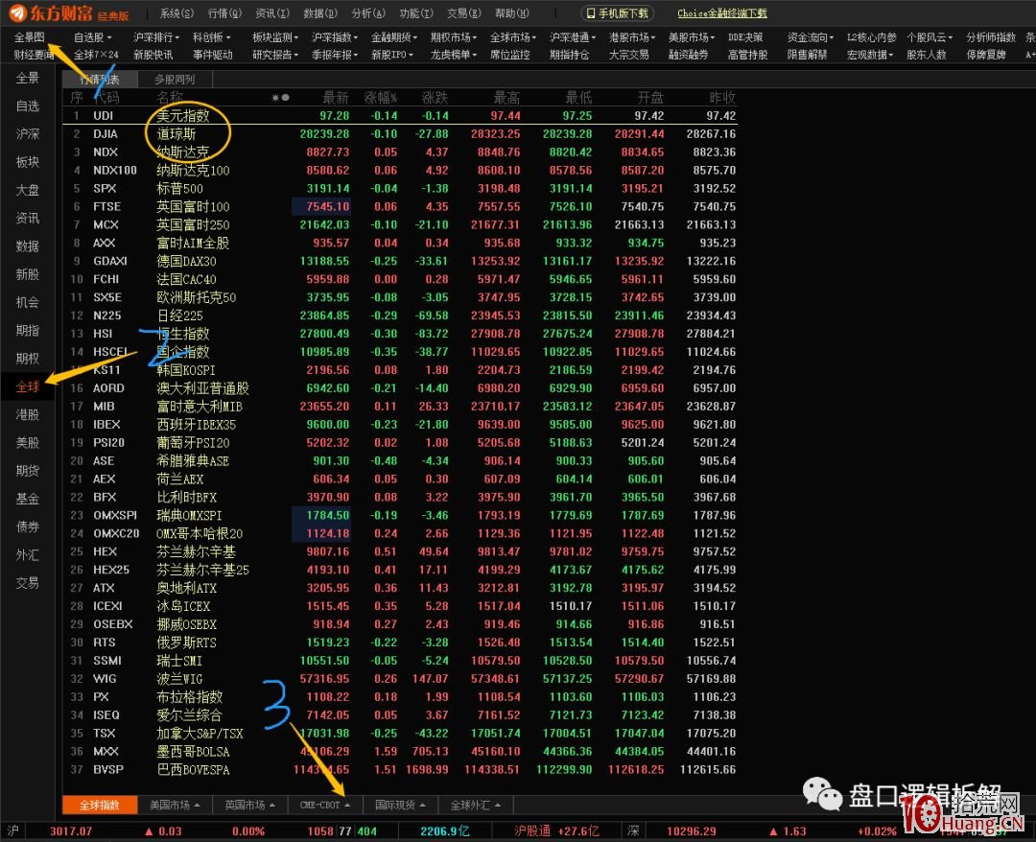Expand the 沪深排行 dropdown
Screen dimensions: 1036x842
point(156,37)
